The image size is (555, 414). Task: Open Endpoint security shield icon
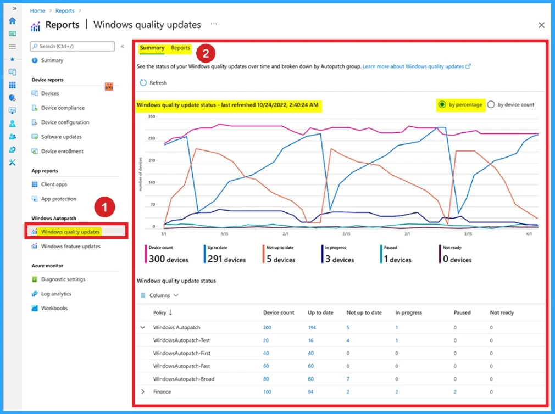click(x=13, y=98)
